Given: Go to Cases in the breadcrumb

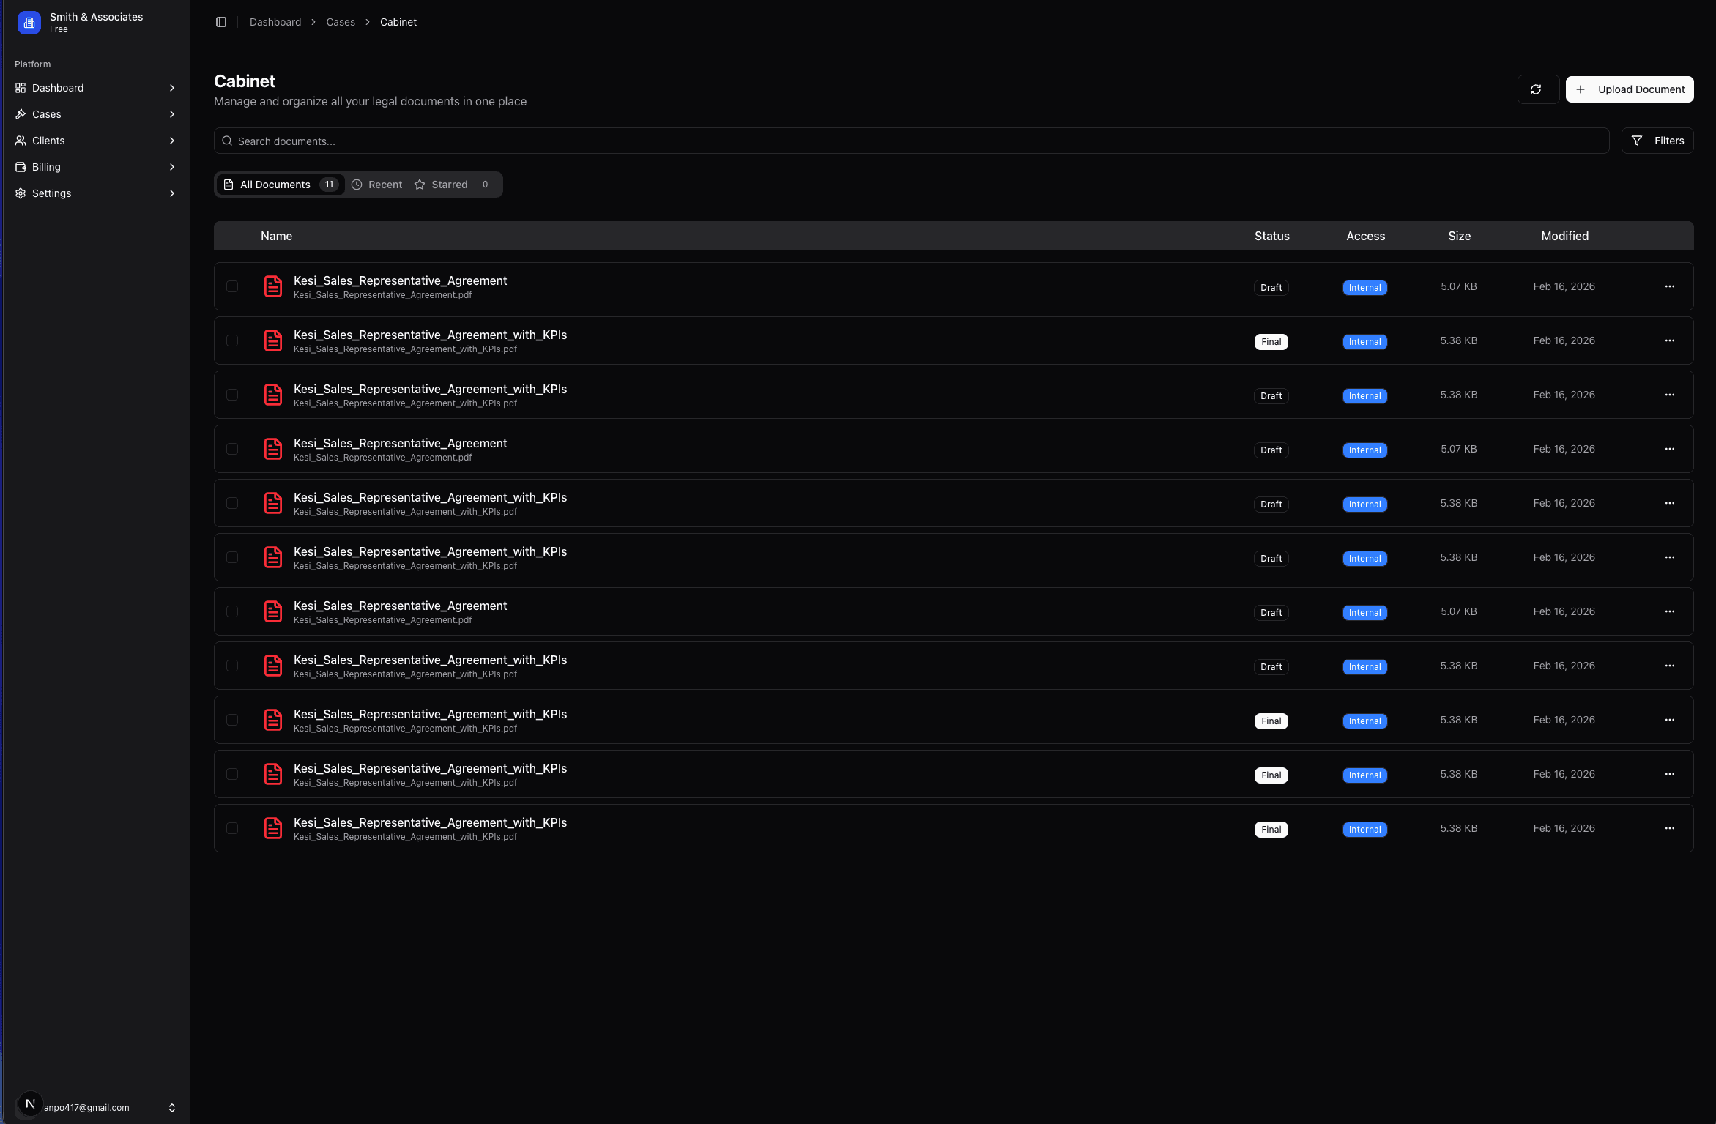Looking at the screenshot, I should [341, 22].
